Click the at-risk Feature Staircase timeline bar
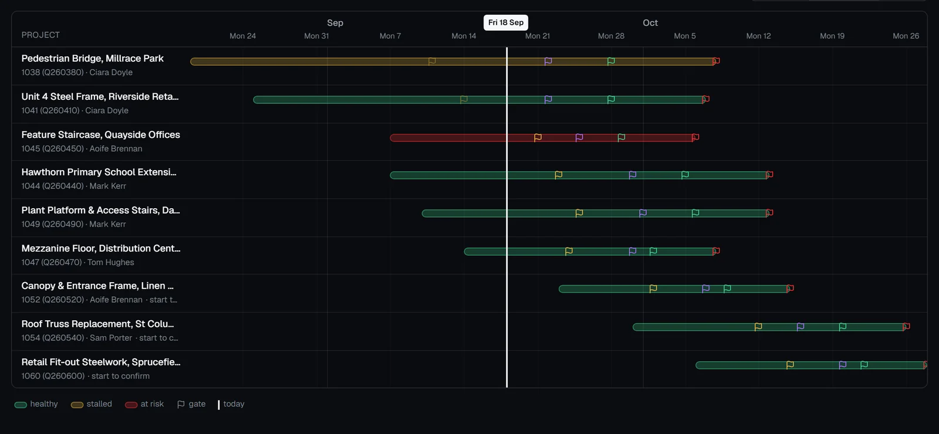 [x=542, y=138]
